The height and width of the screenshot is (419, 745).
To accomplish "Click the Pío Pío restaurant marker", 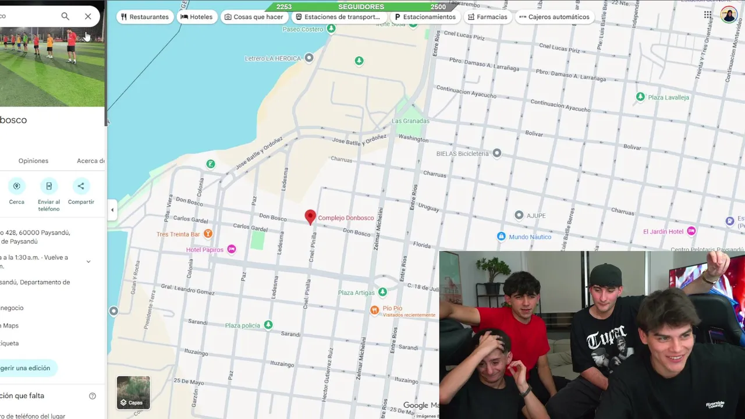I will (x=375, y=309).
